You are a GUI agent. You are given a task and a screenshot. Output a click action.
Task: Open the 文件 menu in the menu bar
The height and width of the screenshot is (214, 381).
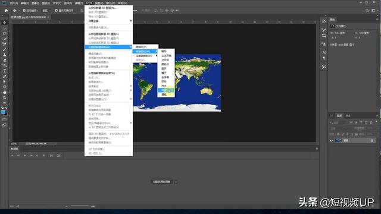coord(14,3)
